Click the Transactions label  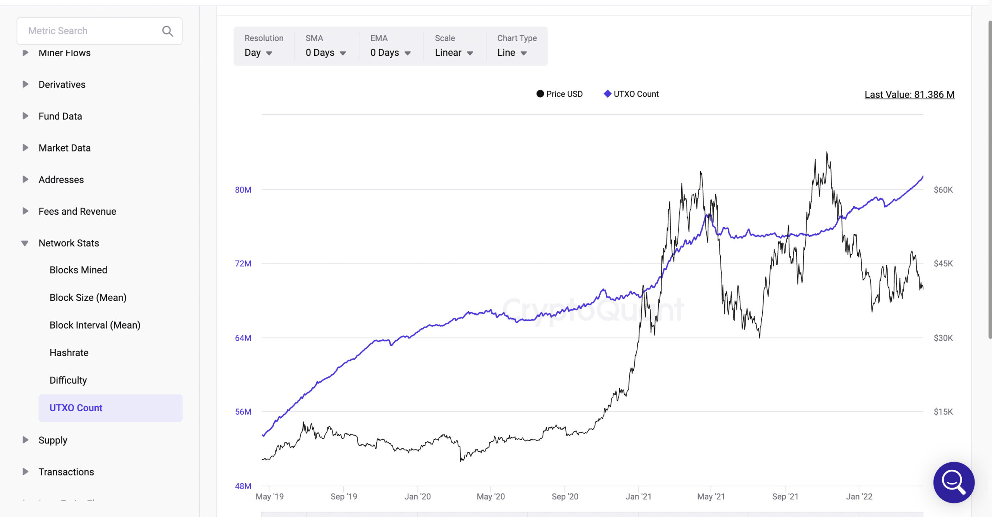tap(66, 472)
